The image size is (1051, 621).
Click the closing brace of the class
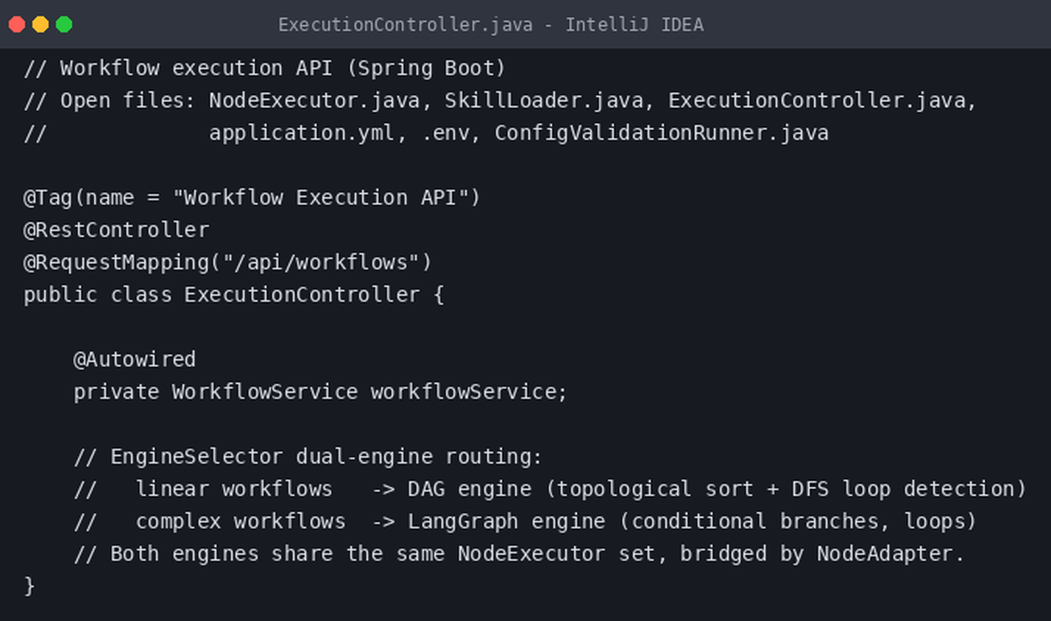click(x=29, y=586)
